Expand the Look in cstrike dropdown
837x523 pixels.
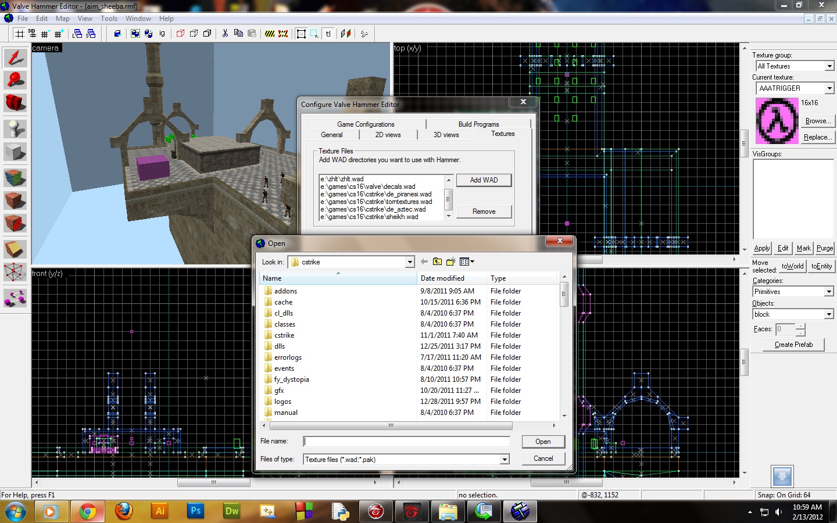(x=410, y=262)
